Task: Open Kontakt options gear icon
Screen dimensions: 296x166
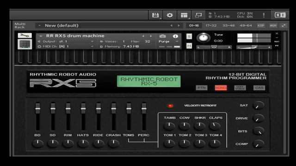Action: pos(170,15)
